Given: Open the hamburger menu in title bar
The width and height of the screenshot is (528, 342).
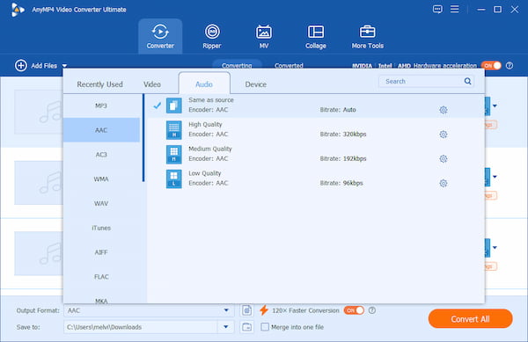Looking at the screenshot, I should coord(455,9).
